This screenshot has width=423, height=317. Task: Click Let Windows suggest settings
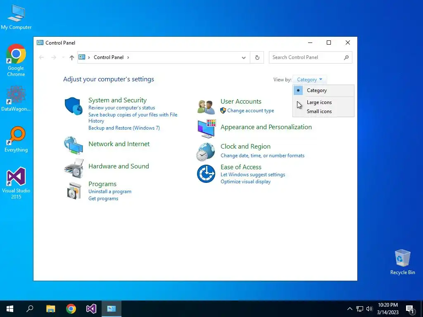coord(253,175)
